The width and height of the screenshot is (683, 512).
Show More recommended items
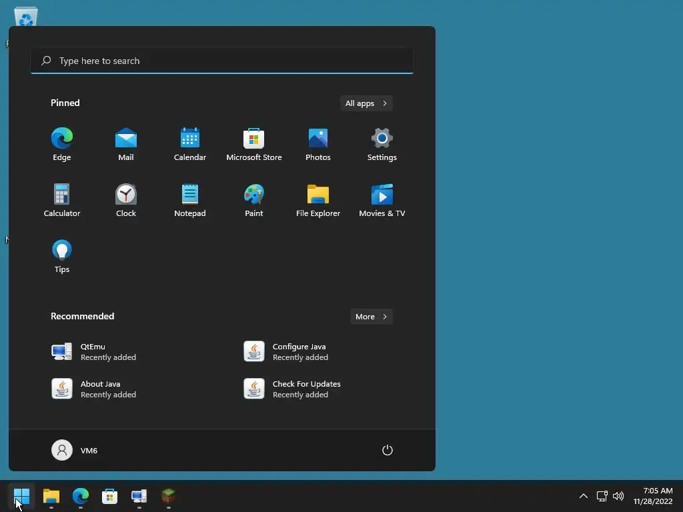(372, 317)
